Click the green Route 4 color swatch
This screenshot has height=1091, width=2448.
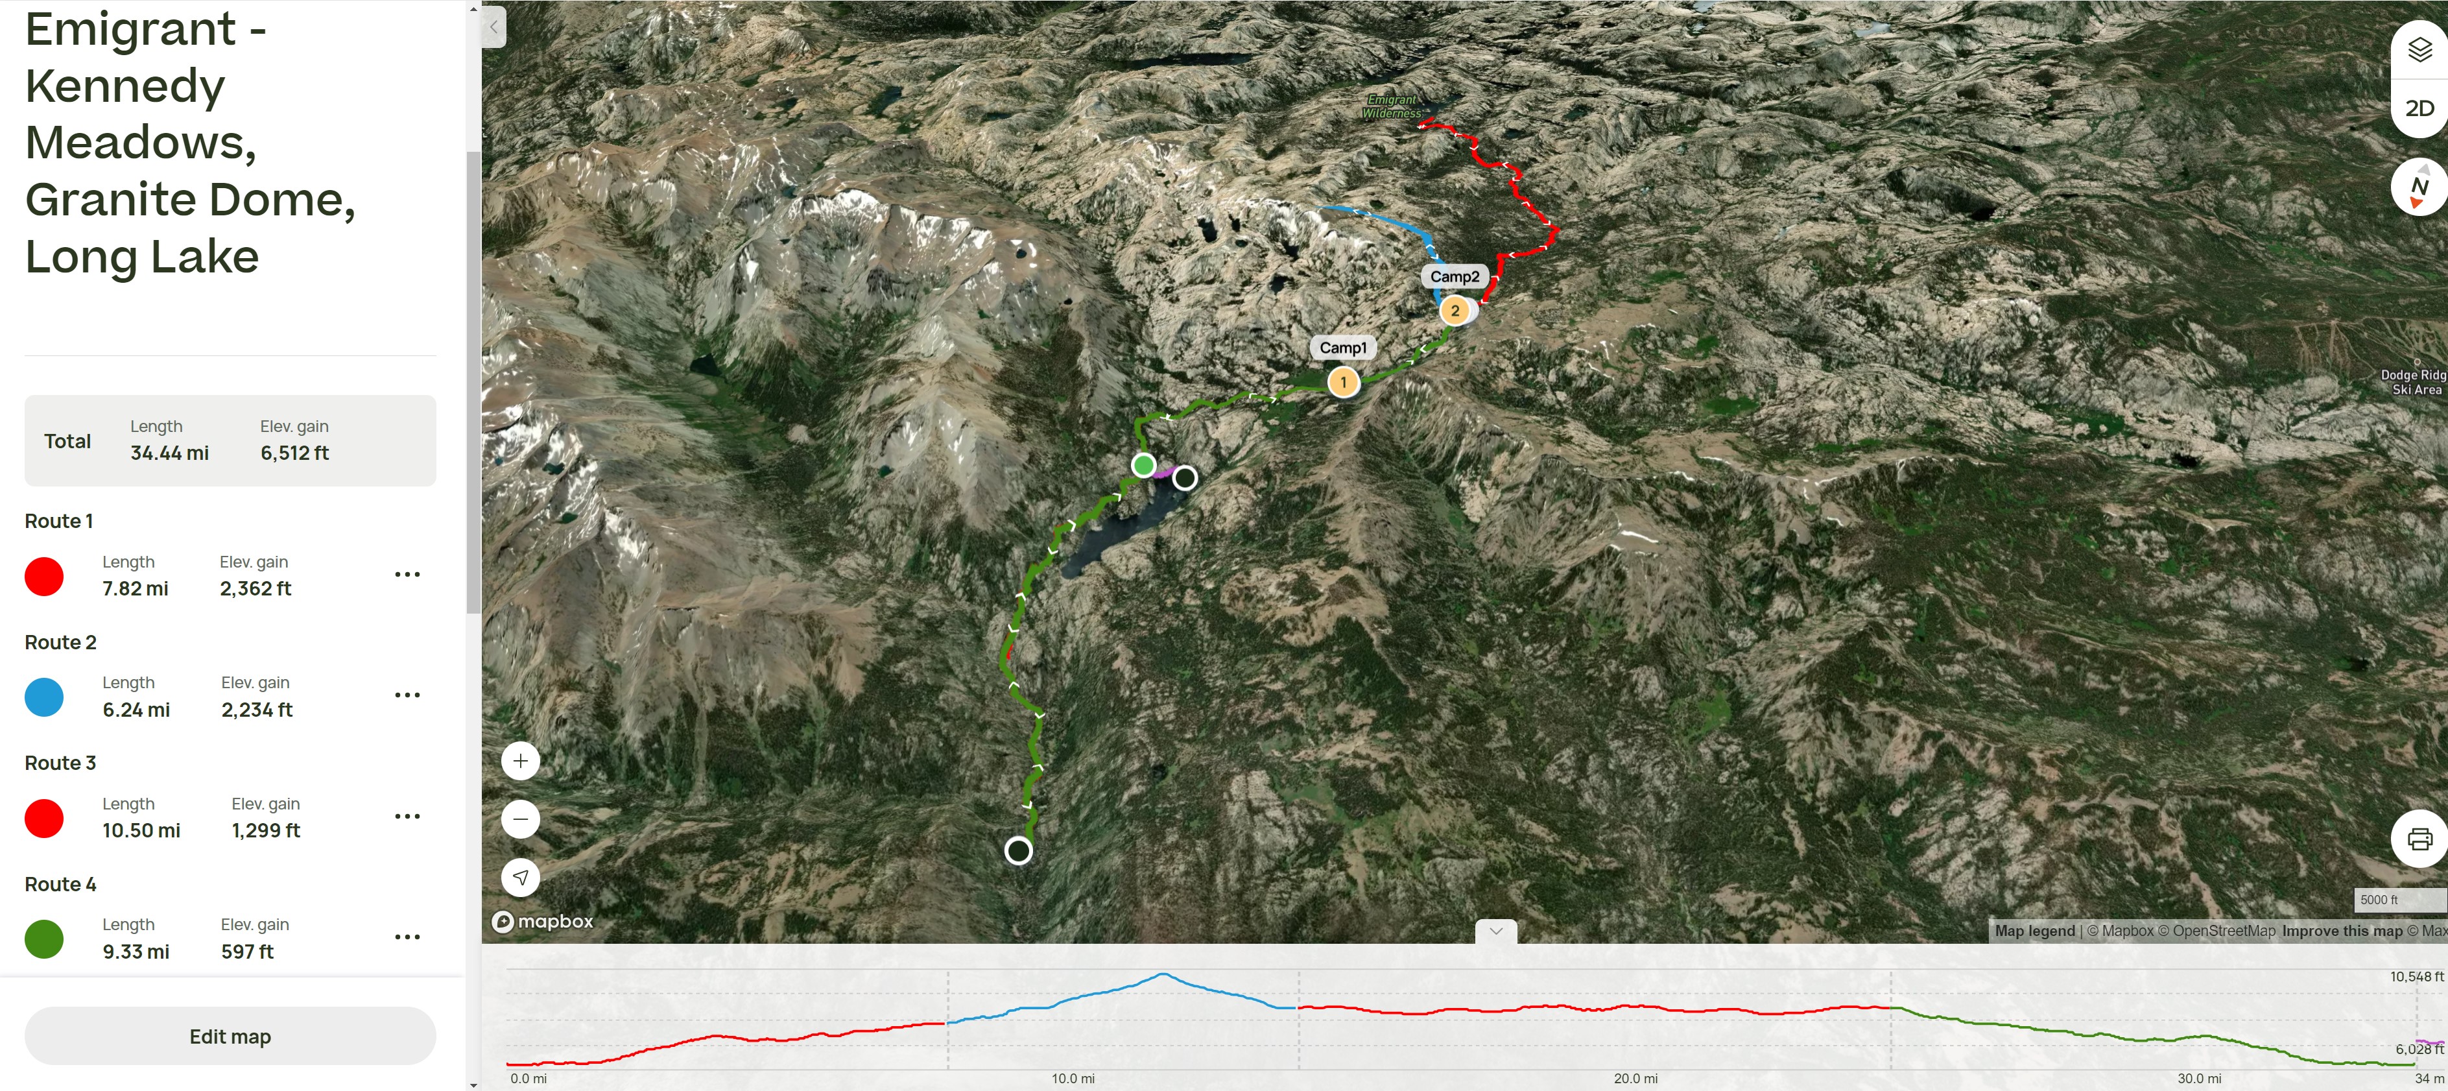click(x=43, y=939)
